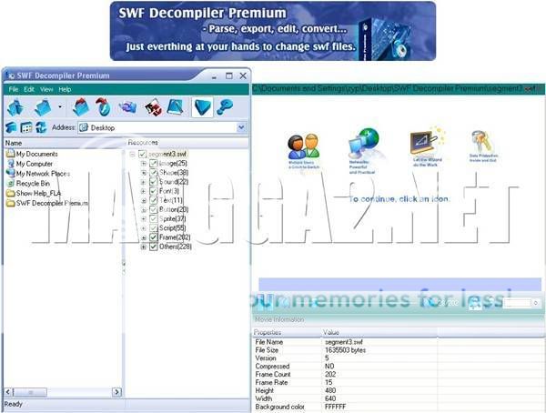This screenshot has height=413, width=546.
Task: Select the Recycle Bin icon
Action: (10, 183)
